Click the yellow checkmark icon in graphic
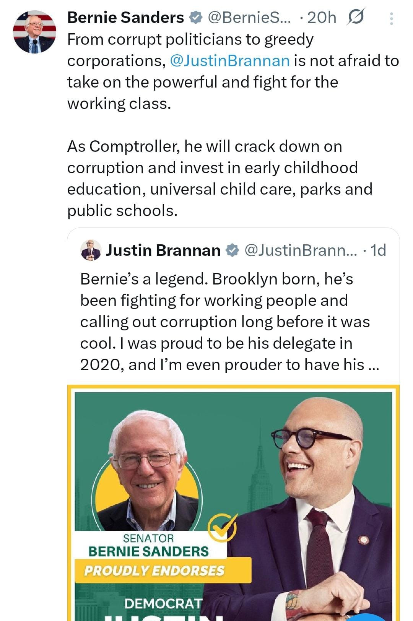This screenshot has height=621, width=413. coord(223,527)
